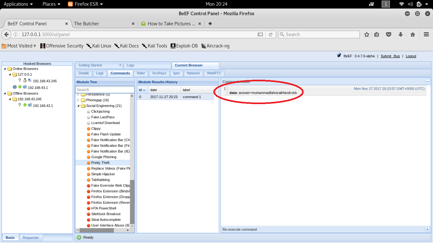Collapse the Social Engineering (21) folder
Viewport: 433px width, 243px height.
tap(78, 106)
